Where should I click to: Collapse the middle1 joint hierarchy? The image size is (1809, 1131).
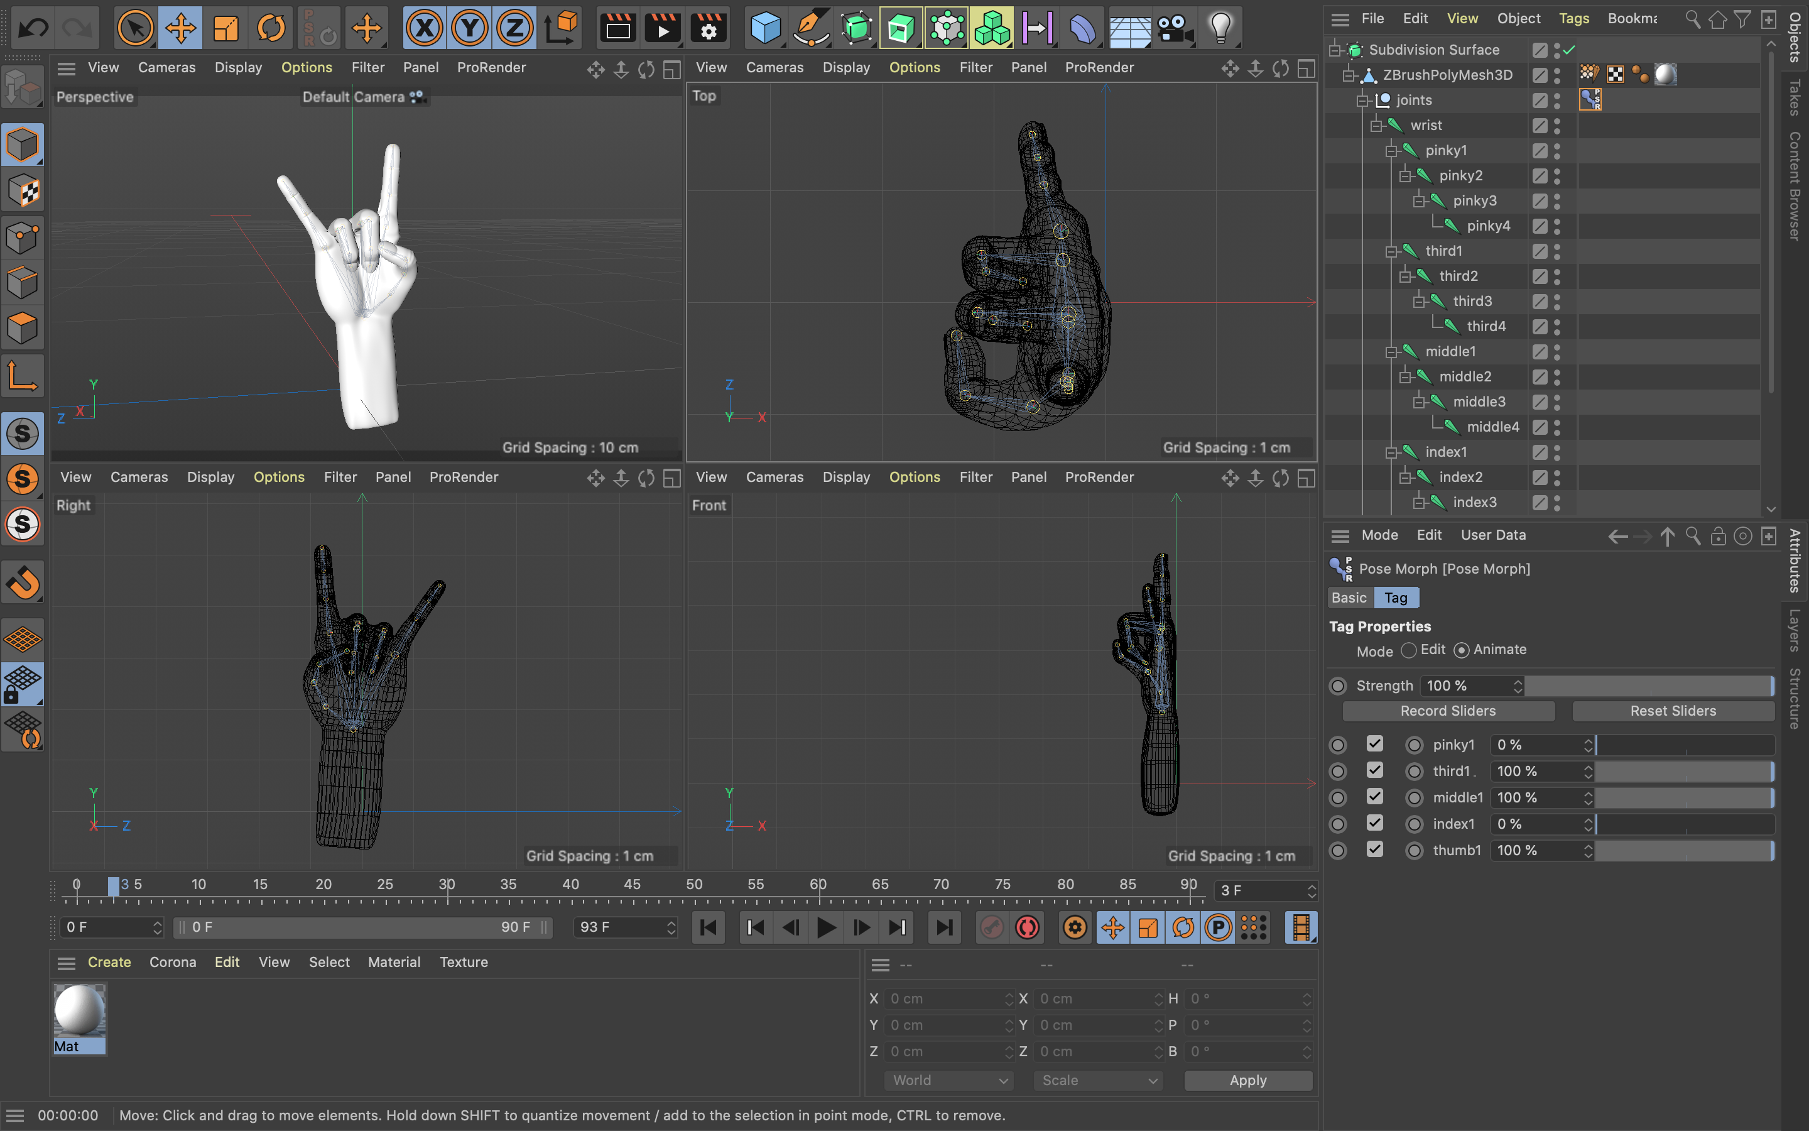click(1391, 352)
